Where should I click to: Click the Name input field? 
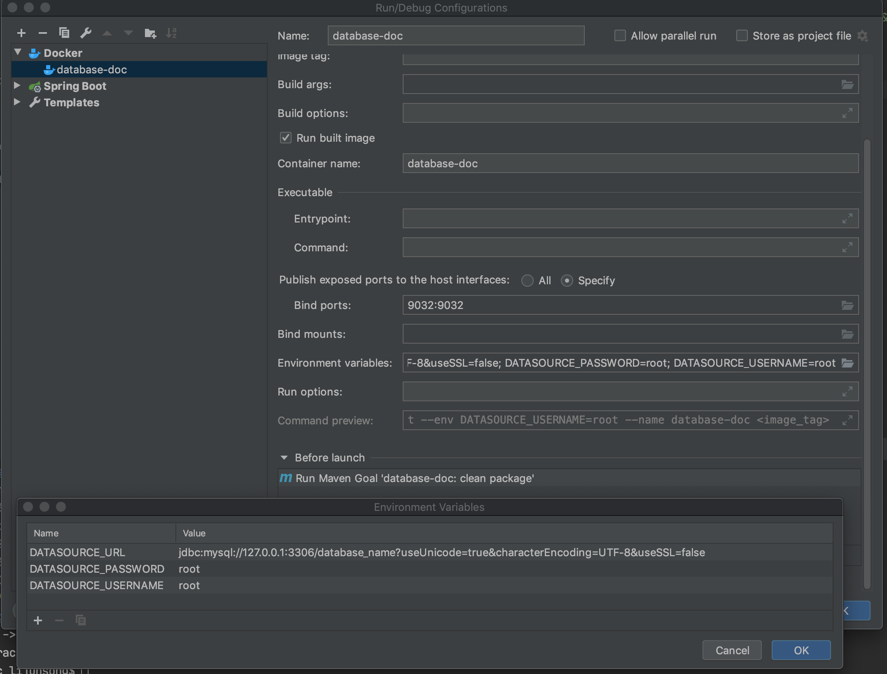(x=455, y=35)
